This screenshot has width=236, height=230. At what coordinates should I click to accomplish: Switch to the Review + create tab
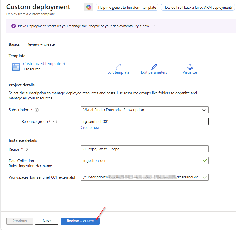[x=41, y=44]
